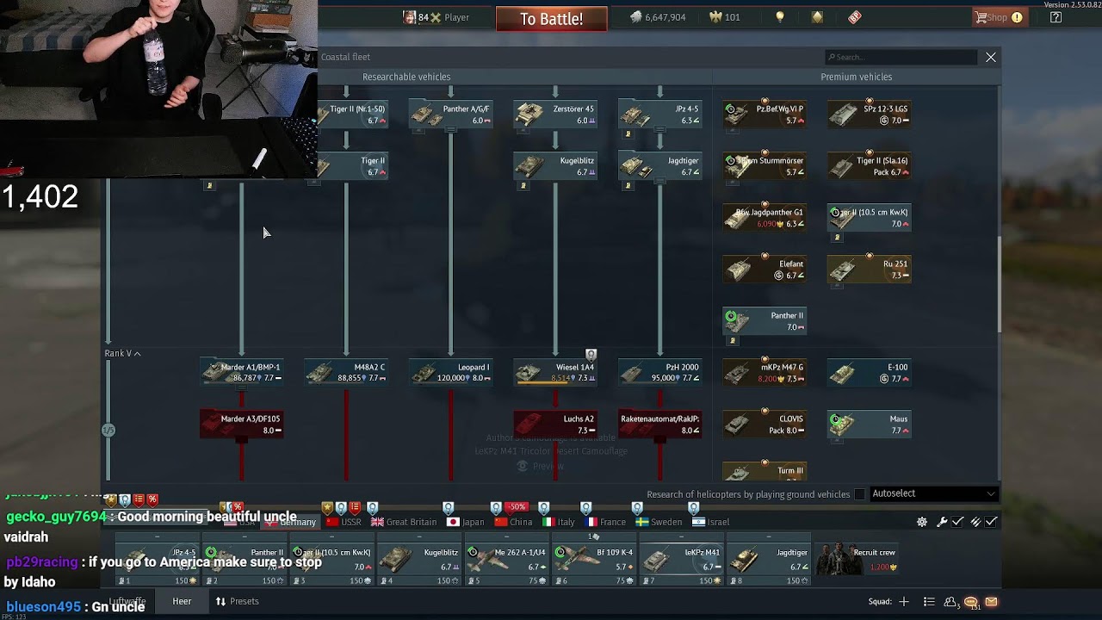Screen dimensions: 1102x620
Task: Open the Autoselect dropdown
Action: tap(933, 493)
